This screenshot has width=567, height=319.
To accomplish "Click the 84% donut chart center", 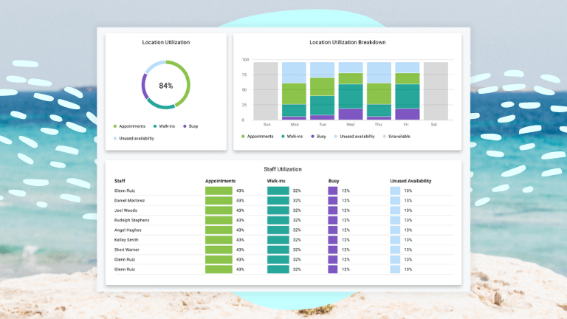I will click(x=165, y=86).
